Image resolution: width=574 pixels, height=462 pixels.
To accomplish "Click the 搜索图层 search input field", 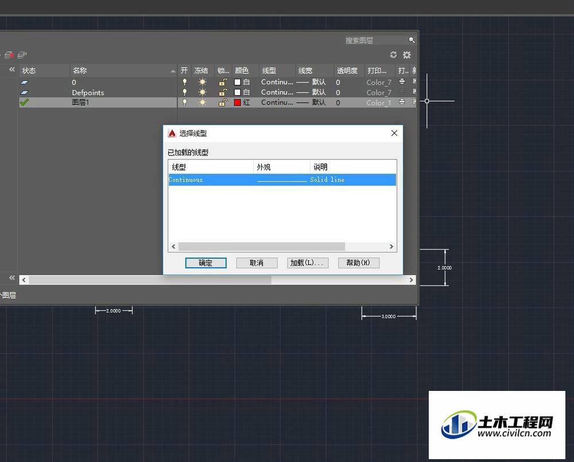I will pyautogui.click(x=375, y=40).
